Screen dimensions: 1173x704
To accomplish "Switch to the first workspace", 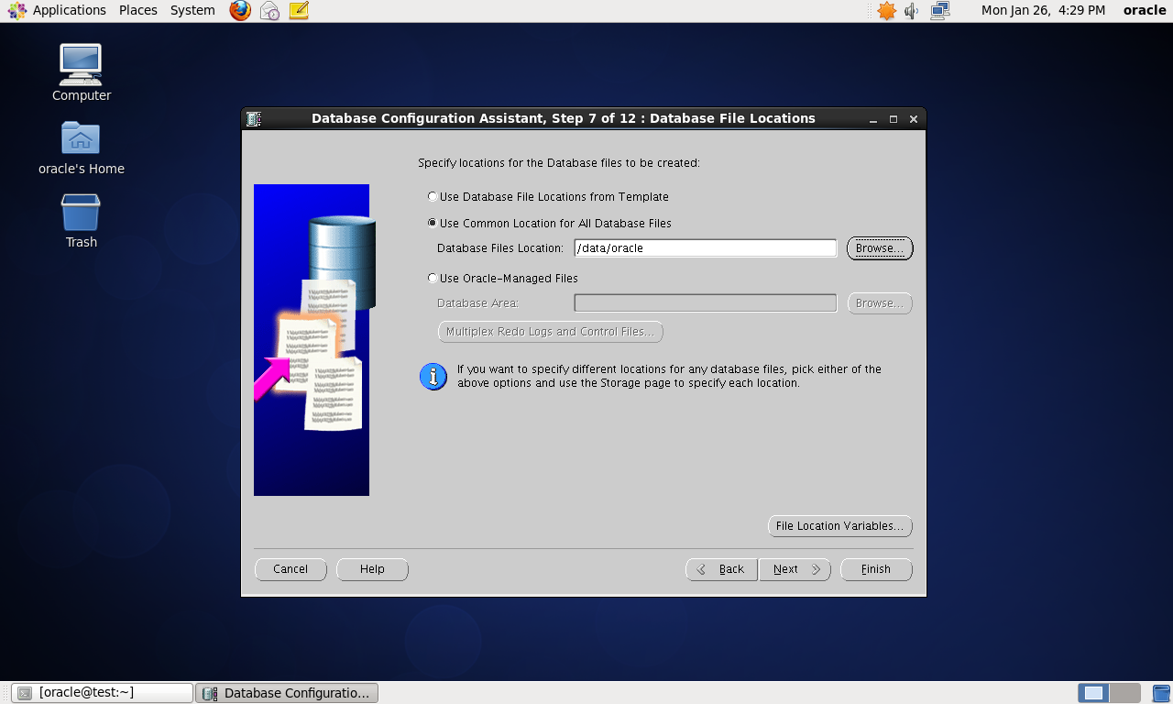I will 1093,693.
